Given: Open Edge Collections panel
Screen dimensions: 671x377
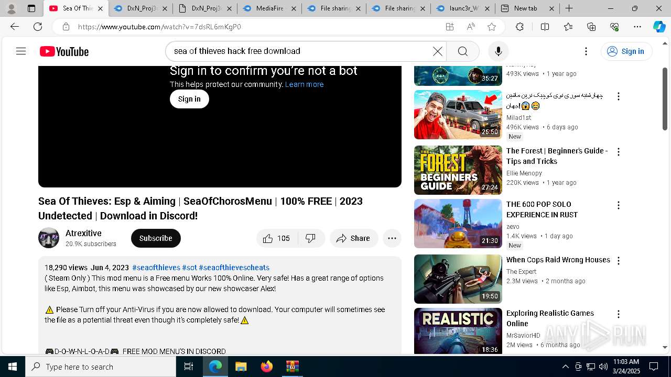Looking at the screenshot, I should click(591, 27).
